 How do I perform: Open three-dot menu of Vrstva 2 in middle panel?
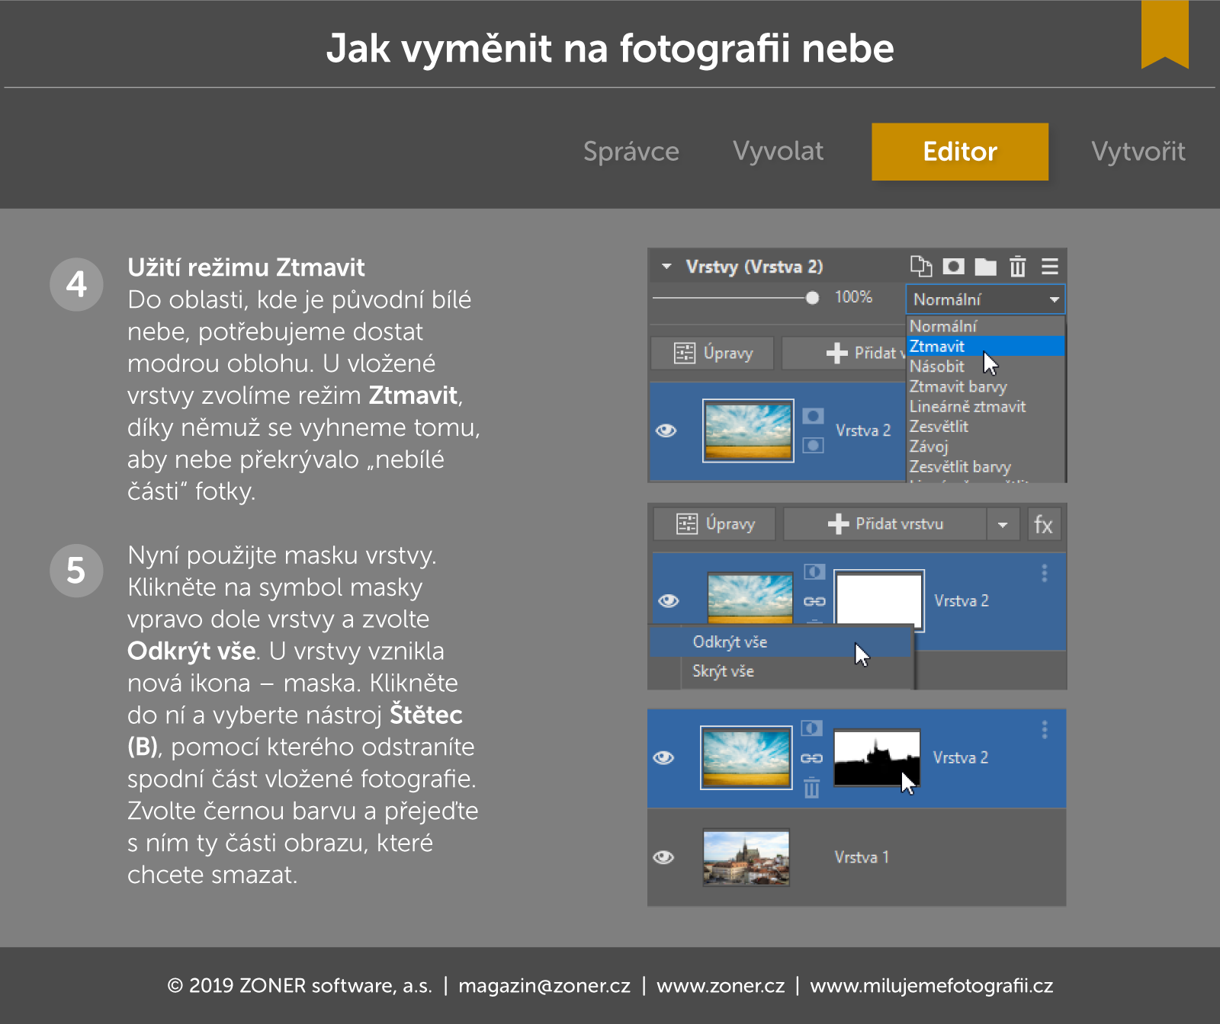click(1045, 573)
